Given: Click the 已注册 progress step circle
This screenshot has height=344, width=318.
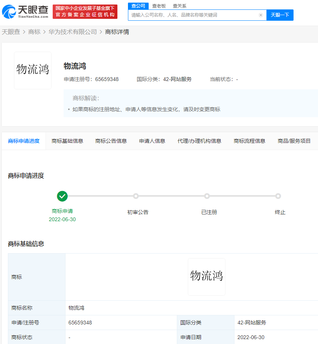Looking at the screenshot, I should point(207,196).
